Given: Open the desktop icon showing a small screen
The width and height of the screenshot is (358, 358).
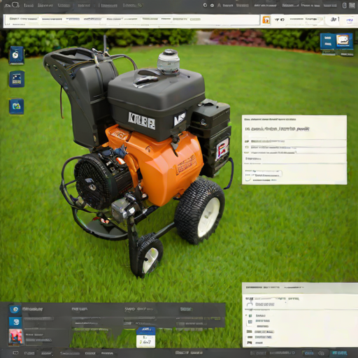Looking at the screenshot, I should pyautogui.click(x=17, y=79).
